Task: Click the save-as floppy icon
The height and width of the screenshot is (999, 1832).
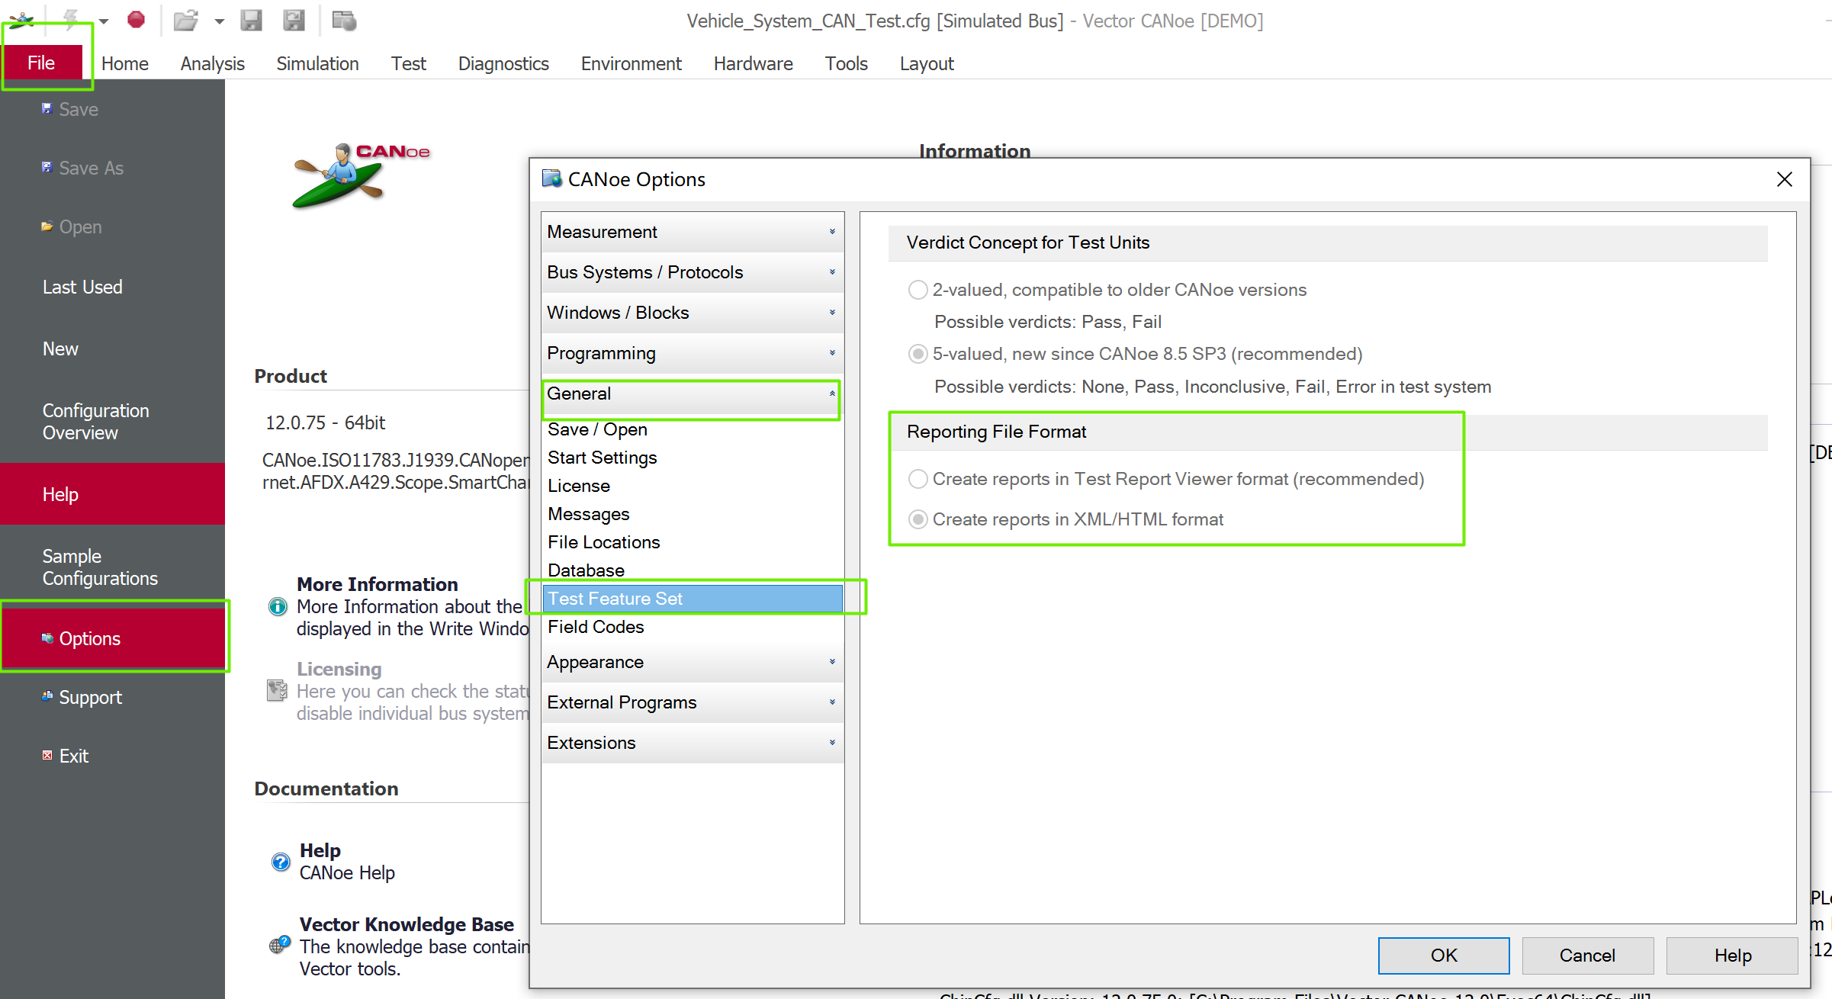Action: click(x=294, y=21)
